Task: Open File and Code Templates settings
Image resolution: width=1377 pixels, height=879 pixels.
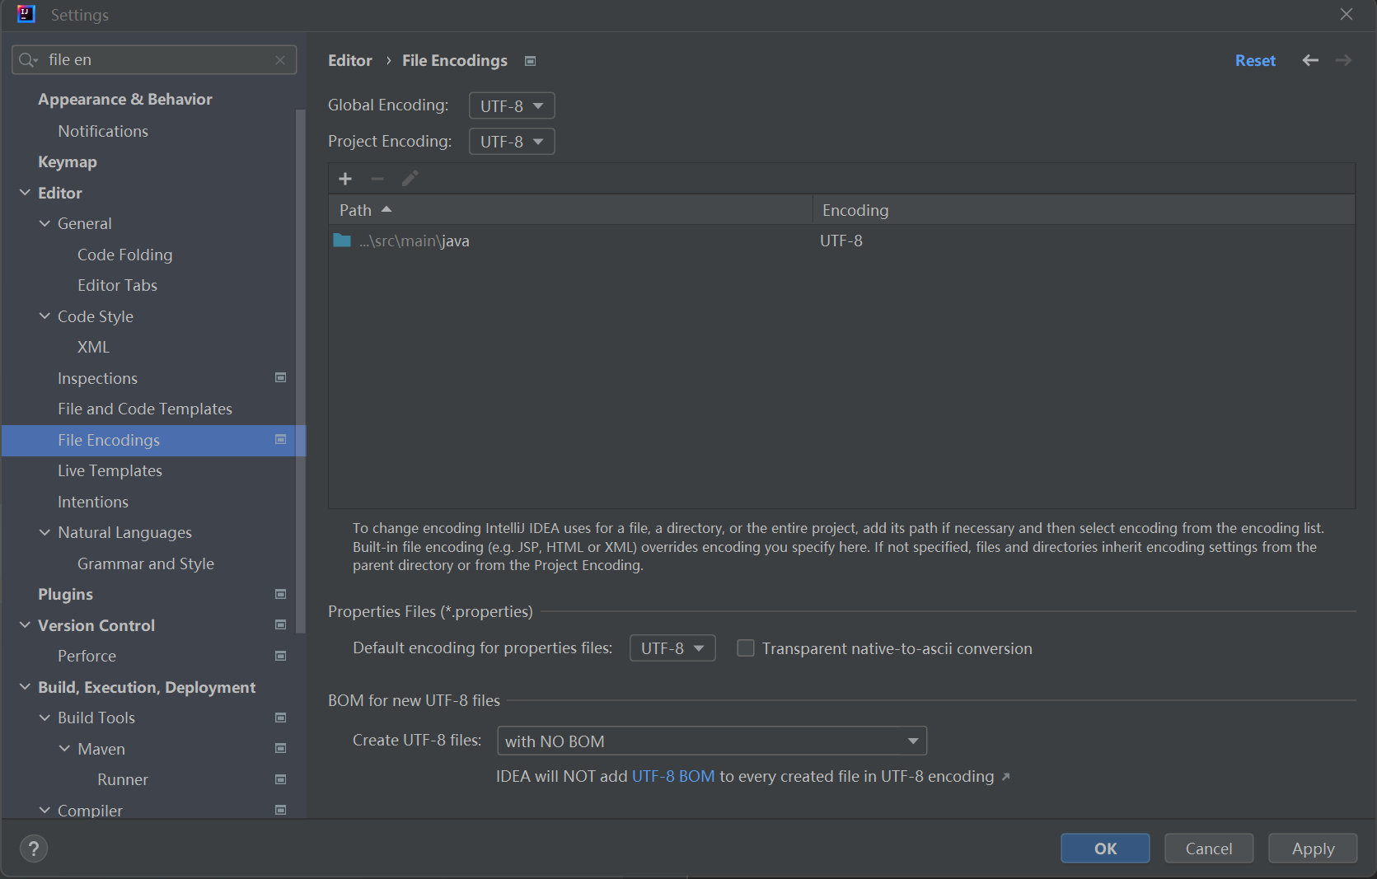Action: (x=145, y=409)
